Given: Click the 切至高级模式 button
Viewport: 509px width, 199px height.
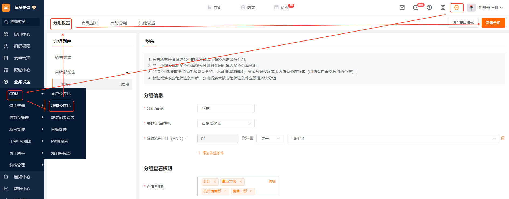Looking at the screenshot, I should [463, 23].
